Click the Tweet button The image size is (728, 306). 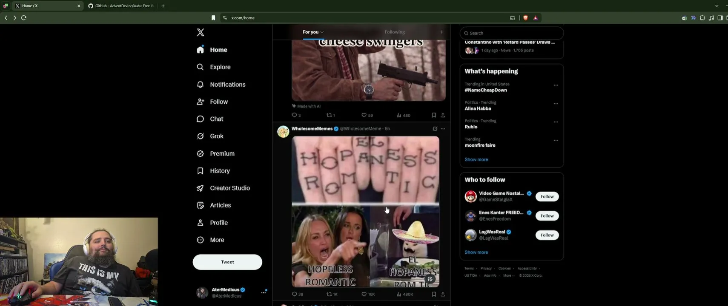tap(227, 262)
